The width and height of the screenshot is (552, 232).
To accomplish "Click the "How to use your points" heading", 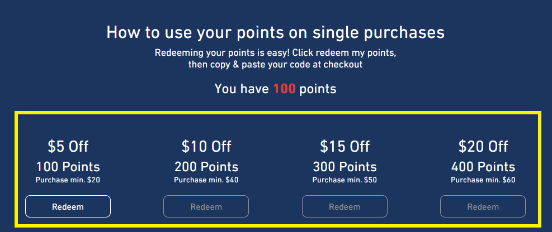I will point(276,32).
